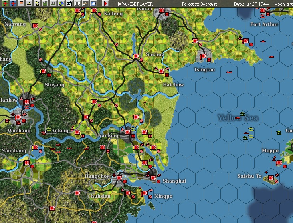Click the red plane on blue background toolbar icon
293x223 pixels.
click(x=13, y=3)
